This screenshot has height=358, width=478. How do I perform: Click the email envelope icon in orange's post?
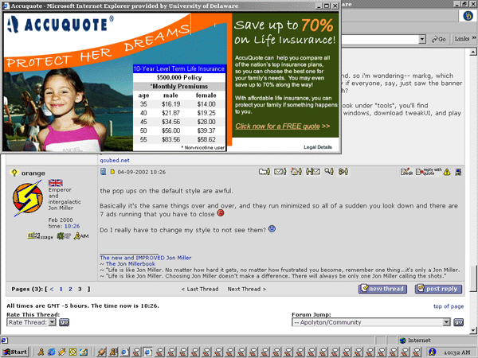(280, 172)
